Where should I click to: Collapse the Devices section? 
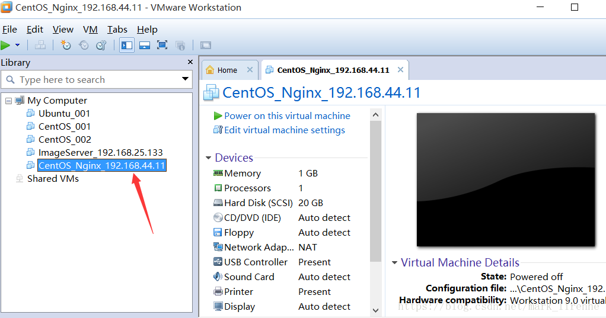pyautogui.click(x=208, y=158)
